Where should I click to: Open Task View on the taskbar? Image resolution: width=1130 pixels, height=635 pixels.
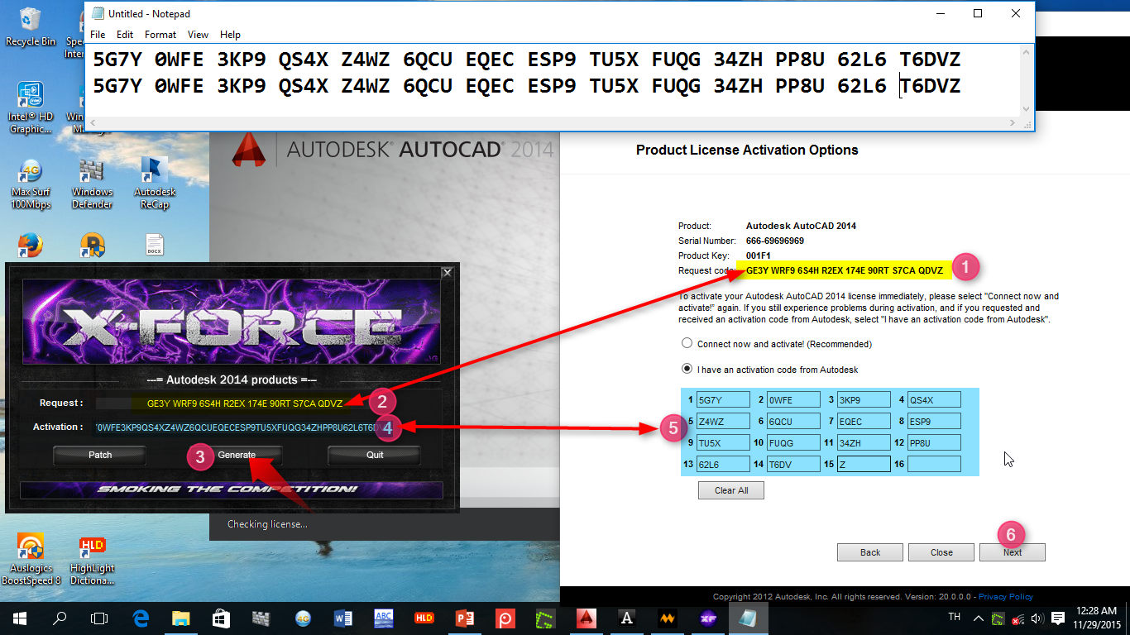coord(99,618)
